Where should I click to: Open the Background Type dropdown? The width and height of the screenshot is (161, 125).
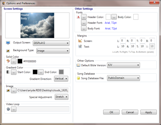coord(53,51)
